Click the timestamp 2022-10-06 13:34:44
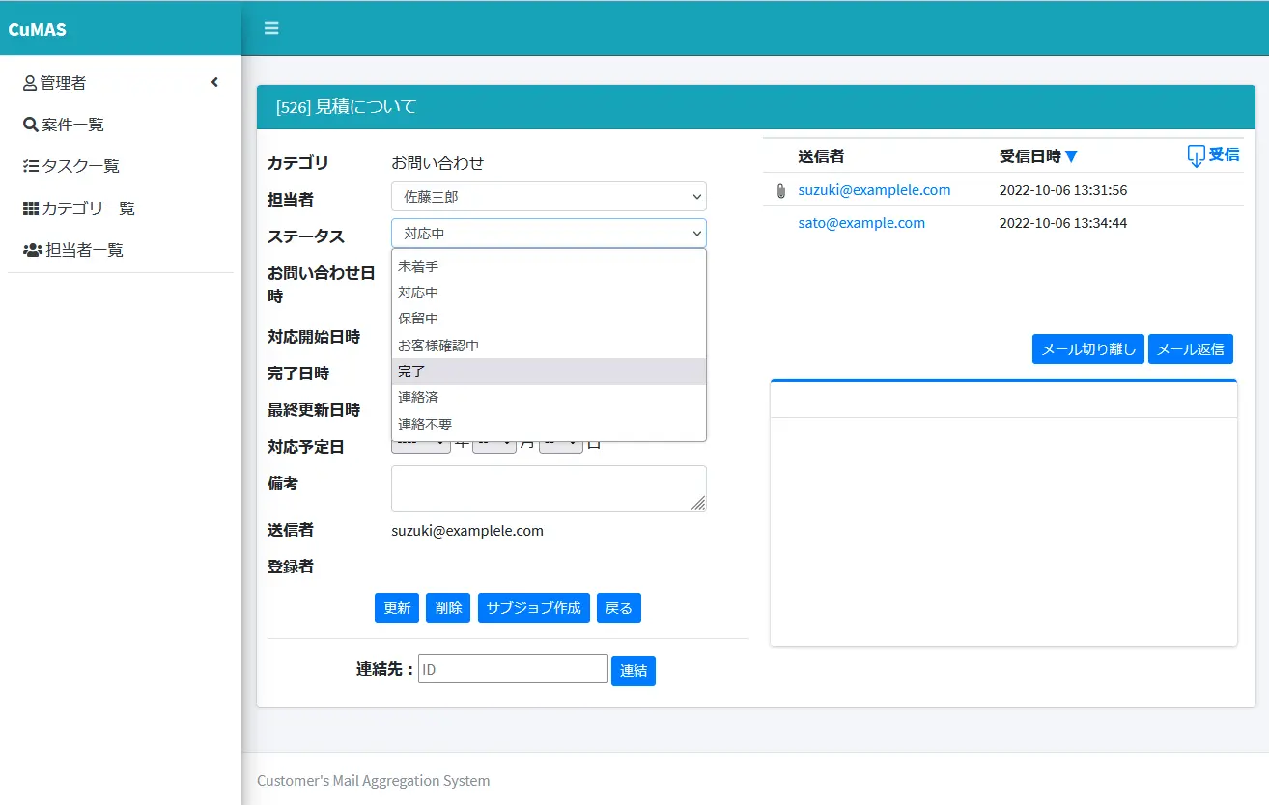Screen dimensions: 1269x805 (x=1063, y=223)
